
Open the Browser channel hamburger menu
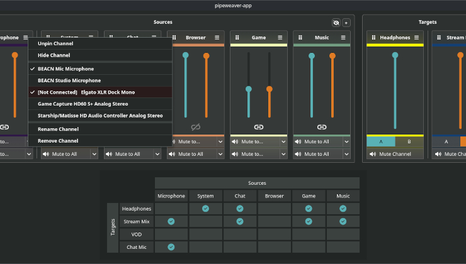coord(217,38)
